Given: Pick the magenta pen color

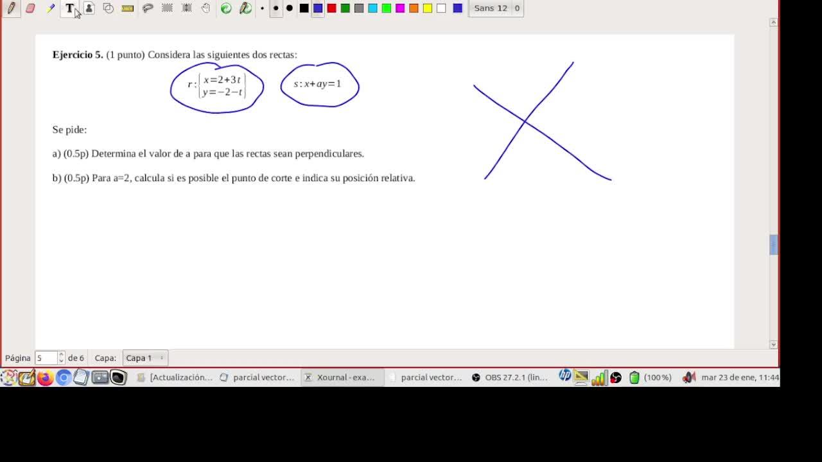Looking at the screenshot, I should pyautogui.click(x=400, y=8).
